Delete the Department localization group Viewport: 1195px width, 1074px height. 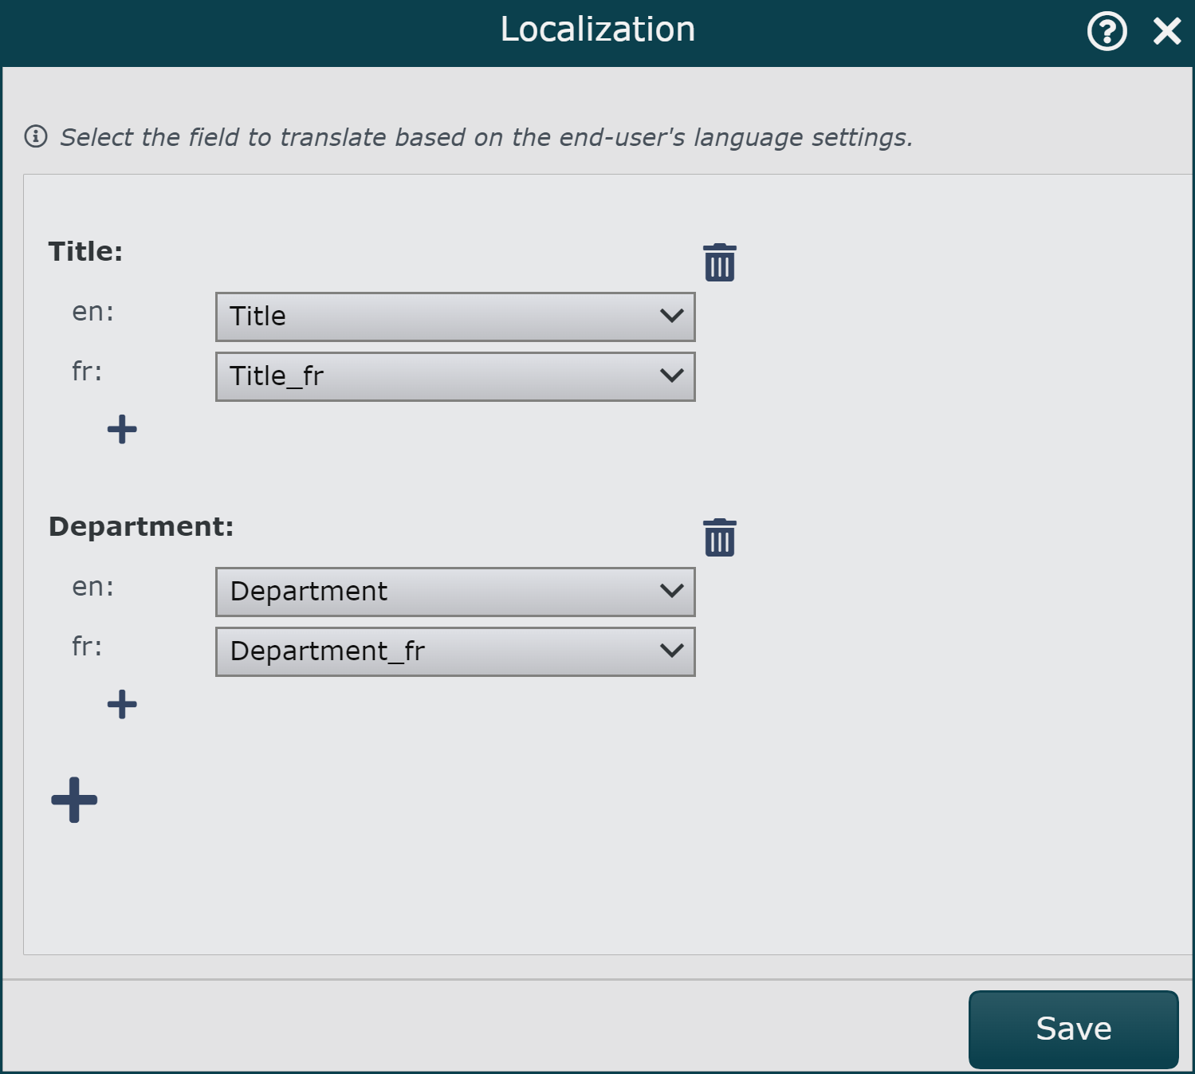(x=720, y=537)
